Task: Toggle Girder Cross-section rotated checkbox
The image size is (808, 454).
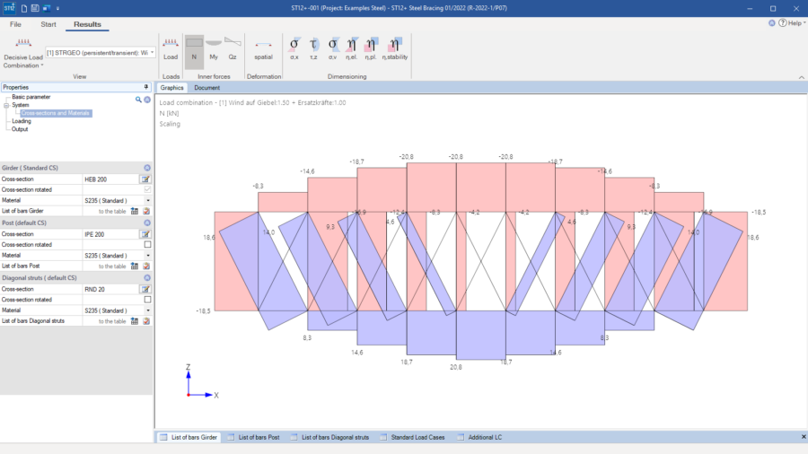Action: [x=147, y=189]
